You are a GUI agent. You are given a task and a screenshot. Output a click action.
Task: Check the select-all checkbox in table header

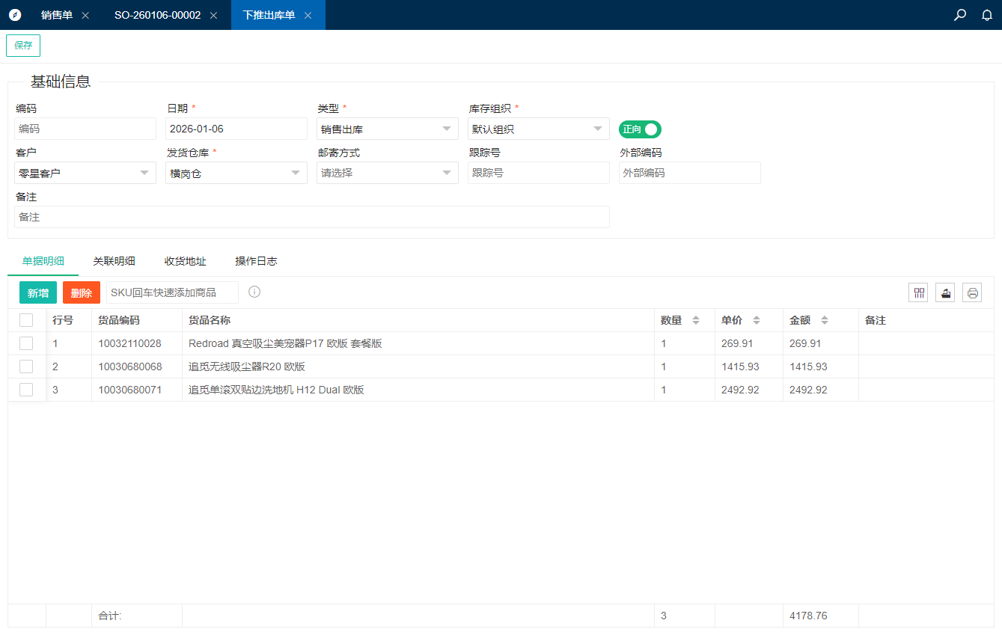coord(26,320)
